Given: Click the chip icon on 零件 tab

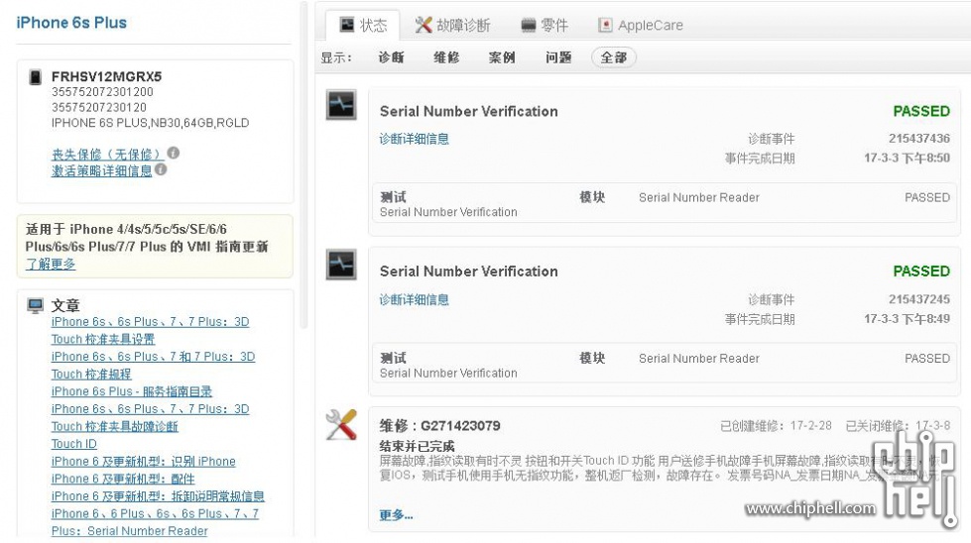Looking at the screenshot, I should click(x=529, y=25).
